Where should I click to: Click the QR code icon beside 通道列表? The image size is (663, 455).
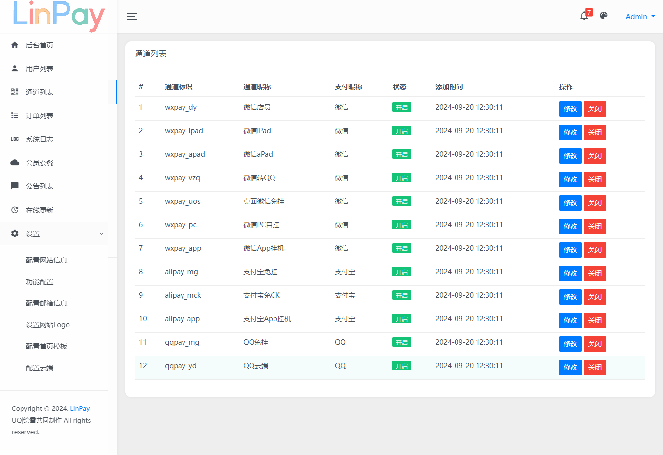tap(15, 92)
